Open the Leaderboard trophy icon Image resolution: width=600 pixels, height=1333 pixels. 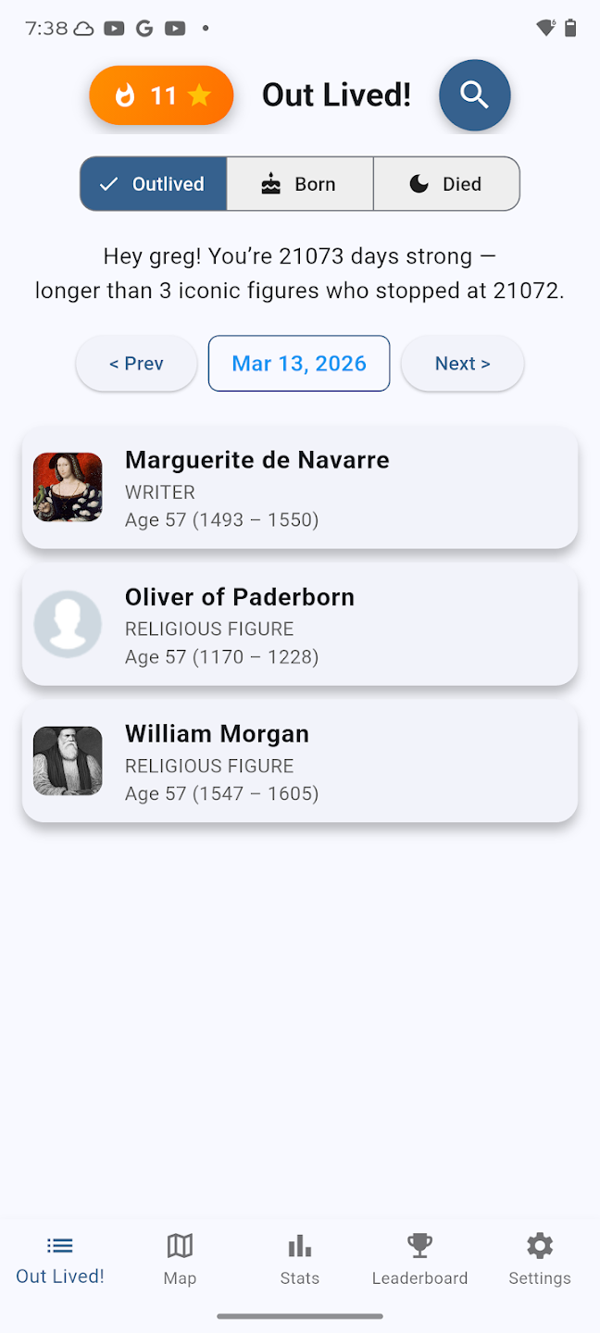(419, 1246)
